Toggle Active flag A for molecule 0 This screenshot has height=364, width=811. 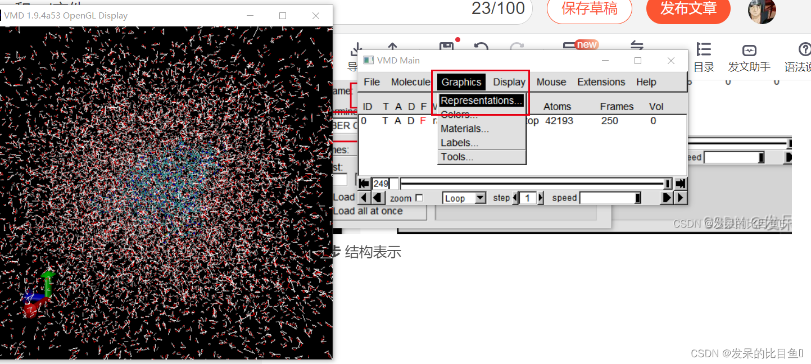[x=398, y=121]
